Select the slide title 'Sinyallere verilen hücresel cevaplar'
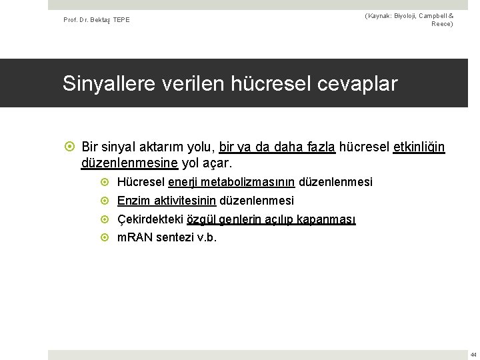The image size is (480, 360). click(230, 83)
